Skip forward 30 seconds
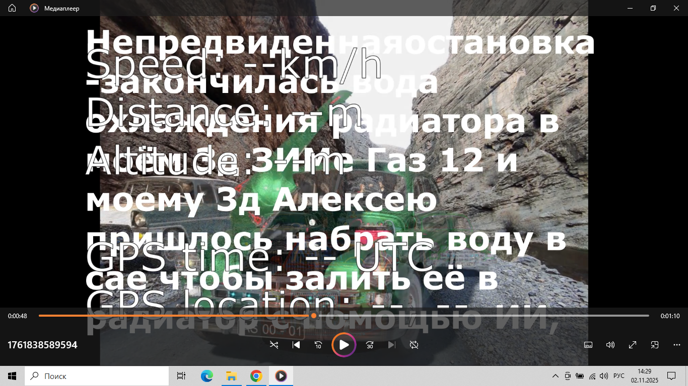688x386 pixels. click(369, 345)
